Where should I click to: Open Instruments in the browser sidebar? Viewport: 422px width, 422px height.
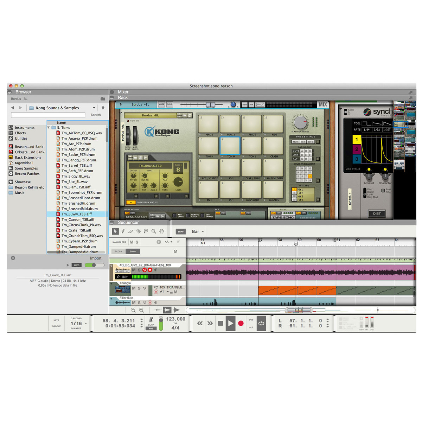point(25,128)
